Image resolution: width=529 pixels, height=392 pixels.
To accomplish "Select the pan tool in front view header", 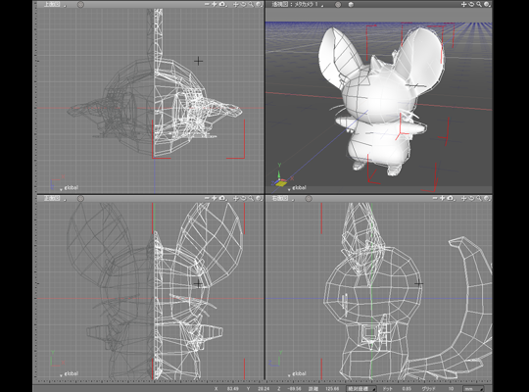I will pyautogui.click(x=236, y=198).
